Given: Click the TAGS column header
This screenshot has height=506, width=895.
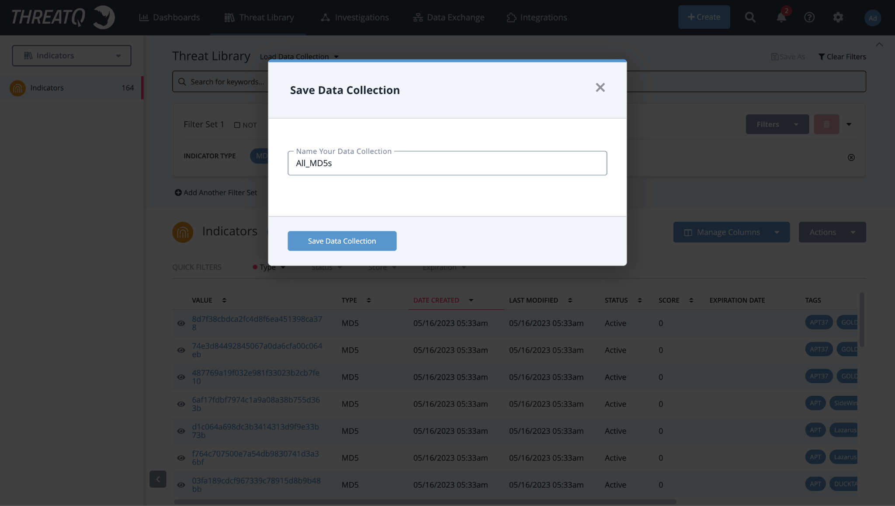Looking at the screenshot, I should click(x=813, y=300).
